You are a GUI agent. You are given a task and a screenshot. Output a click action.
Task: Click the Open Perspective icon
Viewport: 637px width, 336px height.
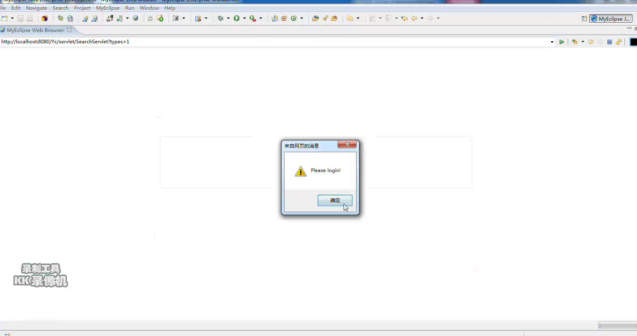[x=584, y=19]
